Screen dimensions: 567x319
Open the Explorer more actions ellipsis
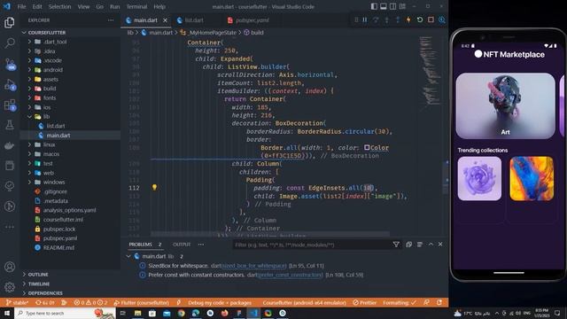coord(111,20)
